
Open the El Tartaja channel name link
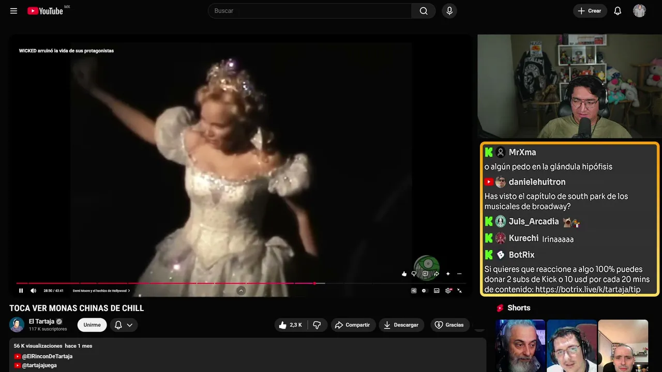point(41,321)
